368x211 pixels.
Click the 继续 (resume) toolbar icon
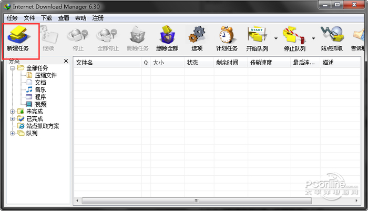coord(49,35)
